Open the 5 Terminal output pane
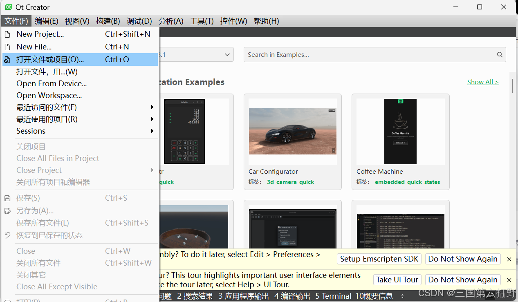Screen dimensions: 518x302 [333, 296]
